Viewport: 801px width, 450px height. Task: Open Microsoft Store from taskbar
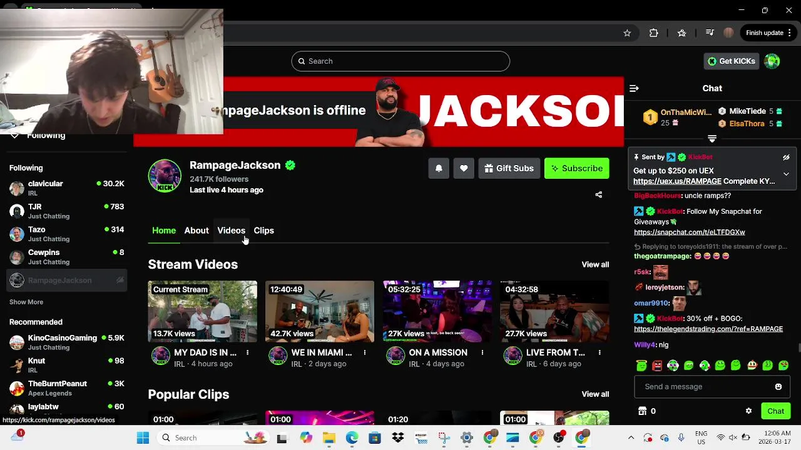pyautogui.click(x=375, y=437)
